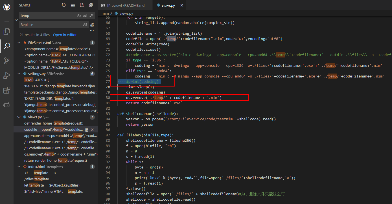
Task: Collapse the Replace field toggle chevron
Action: click(16, 20)
